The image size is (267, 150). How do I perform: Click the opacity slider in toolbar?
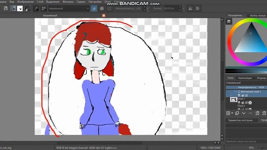click(128, 8)
